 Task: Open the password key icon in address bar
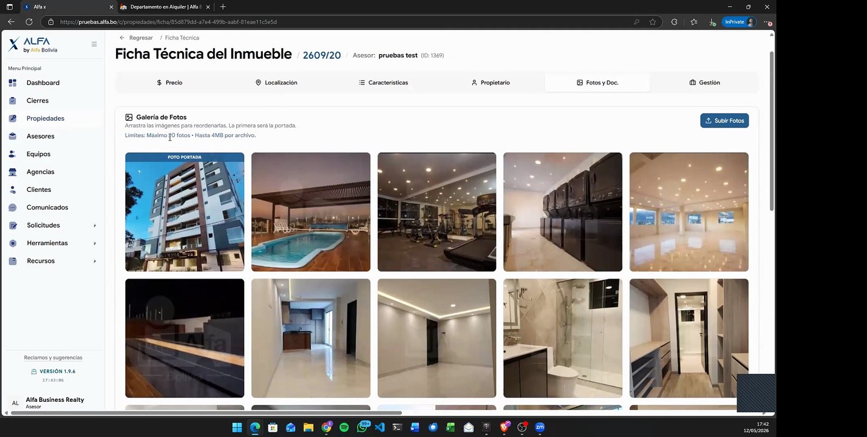click(636, 22)
